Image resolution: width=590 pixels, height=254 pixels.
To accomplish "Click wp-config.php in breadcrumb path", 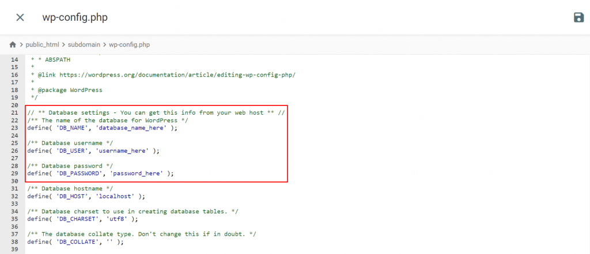I will tap(129, 44).
